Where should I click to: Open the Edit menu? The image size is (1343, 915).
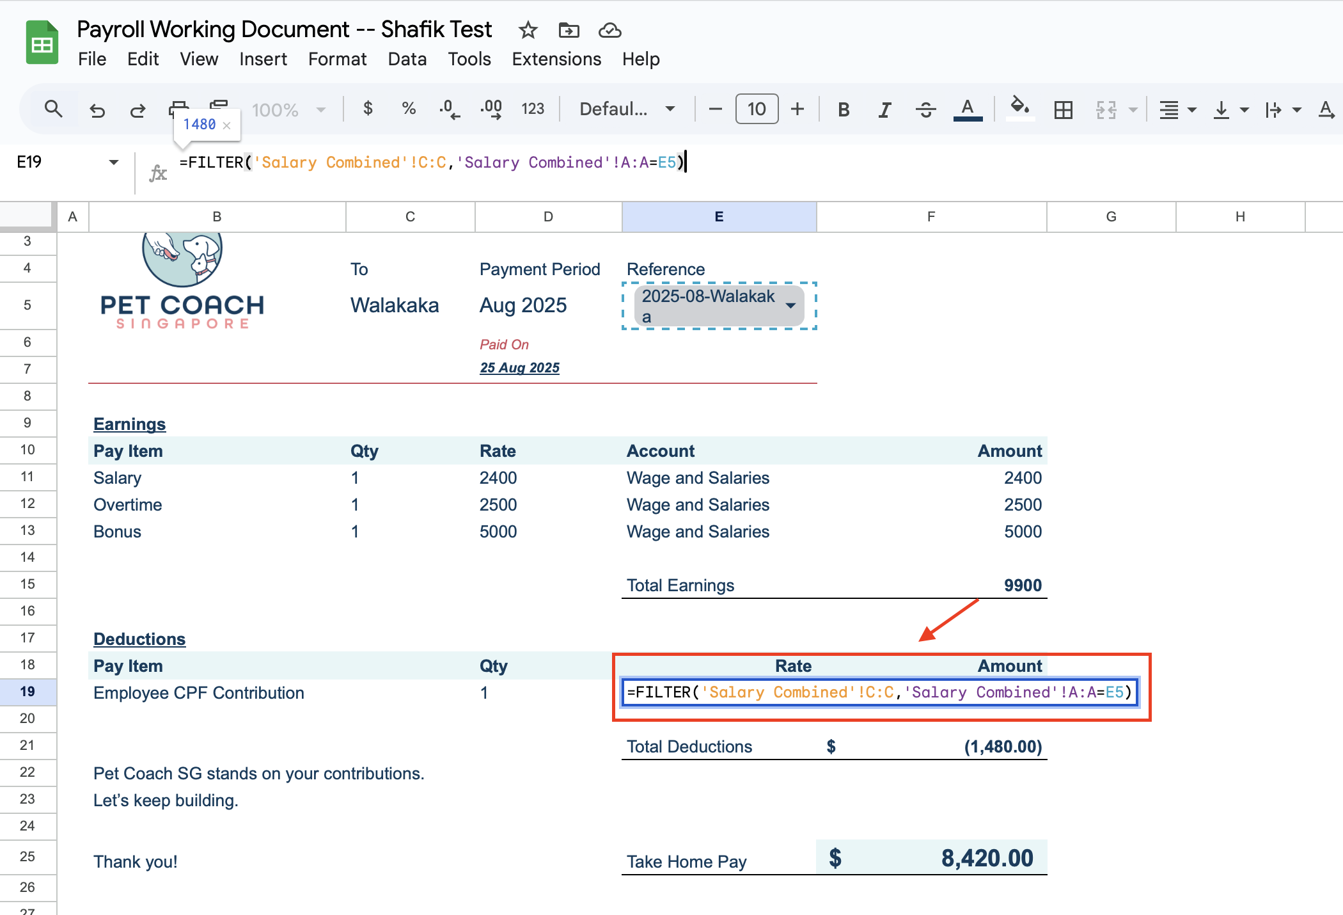[143, 59]
